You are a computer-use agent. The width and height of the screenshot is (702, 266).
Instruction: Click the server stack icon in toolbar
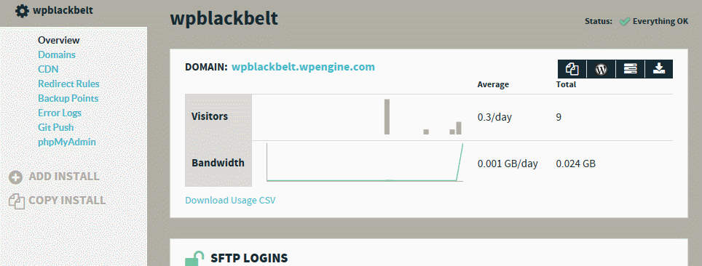click(x=630, y=69)
